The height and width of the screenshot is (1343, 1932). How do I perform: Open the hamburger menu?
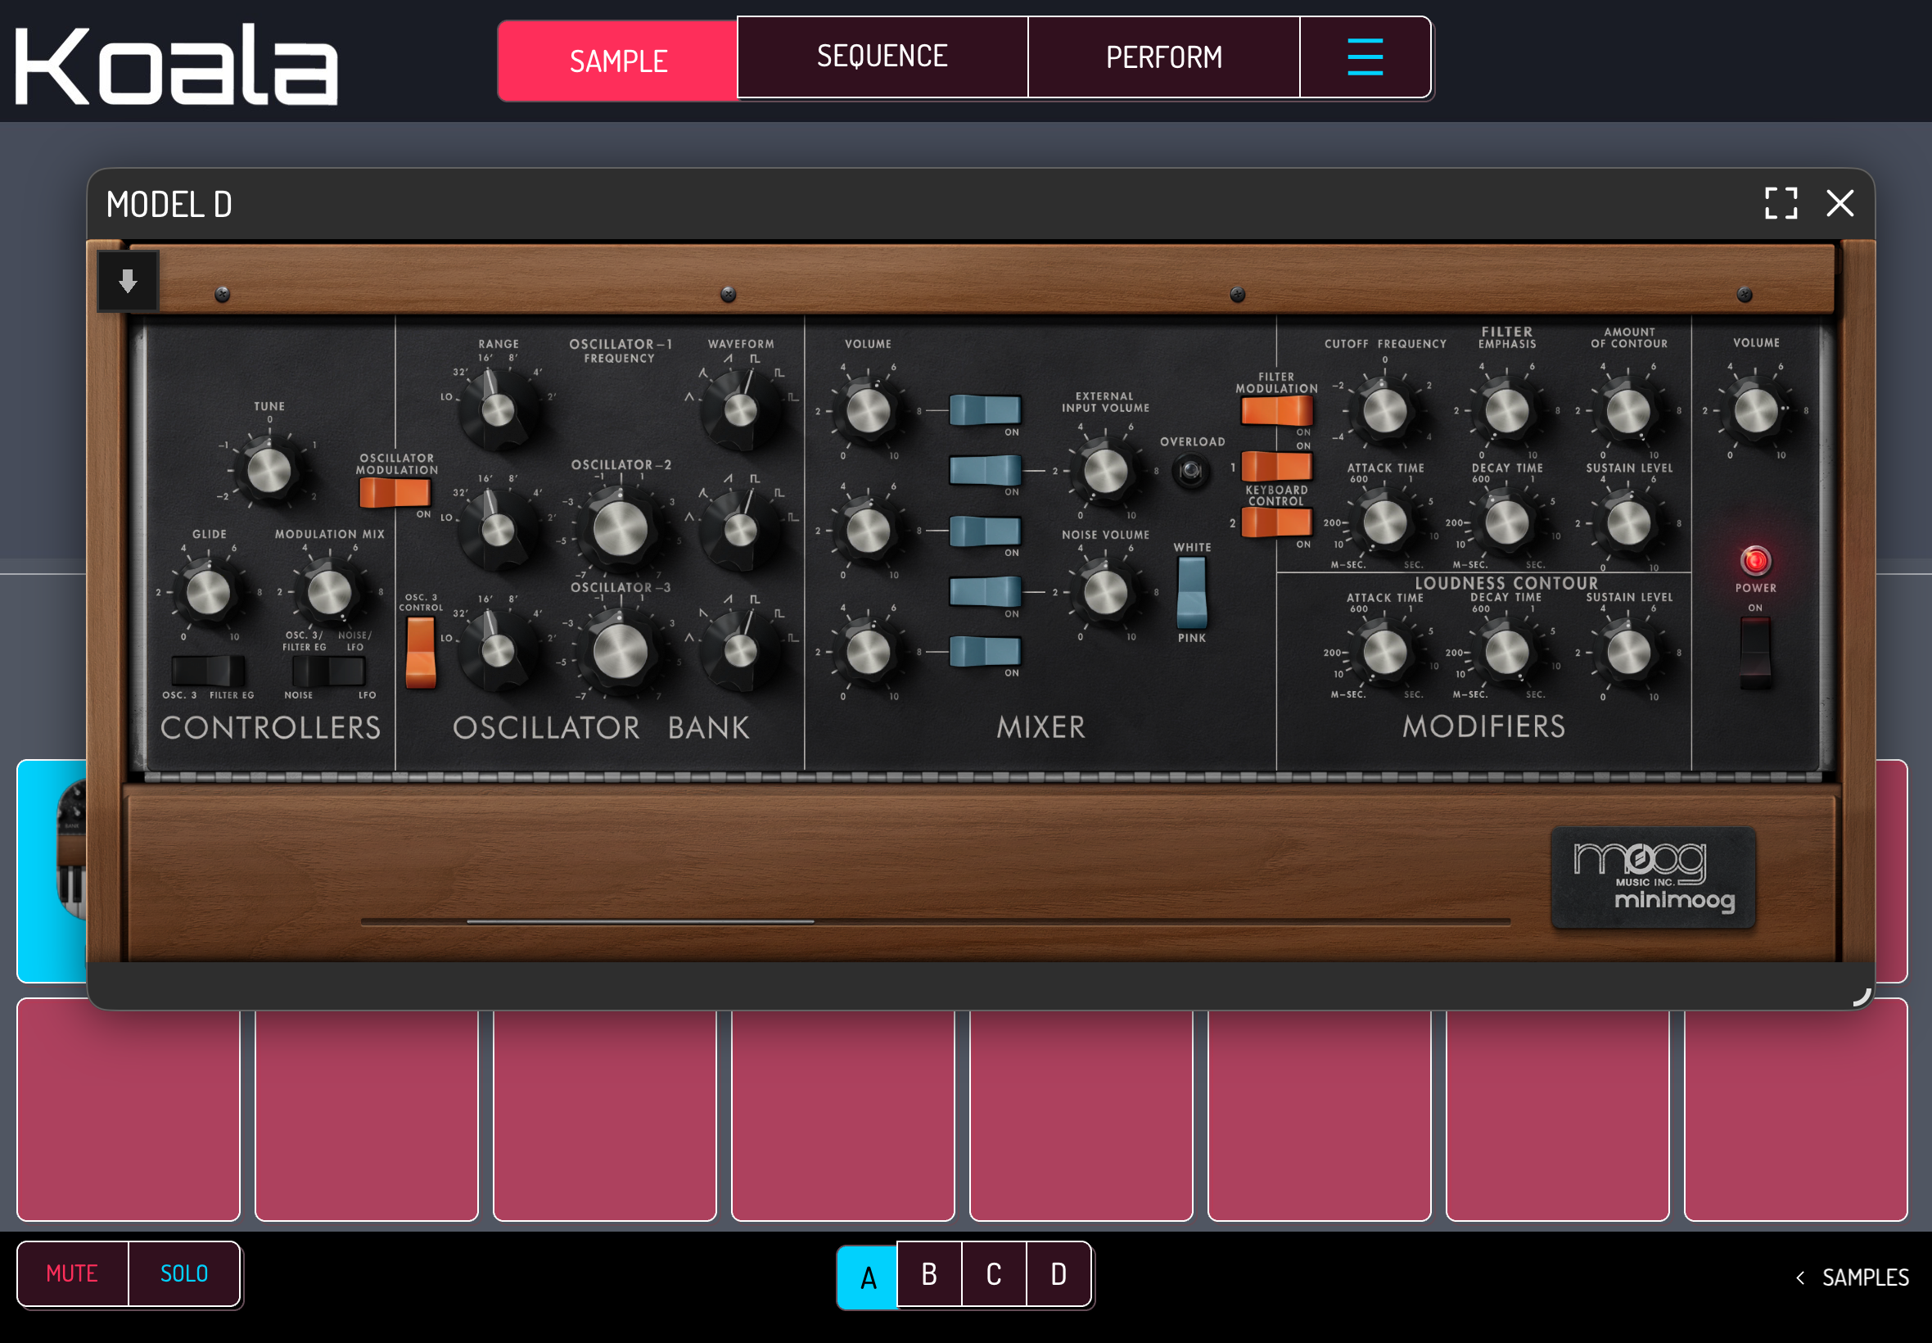[1364, 57]
